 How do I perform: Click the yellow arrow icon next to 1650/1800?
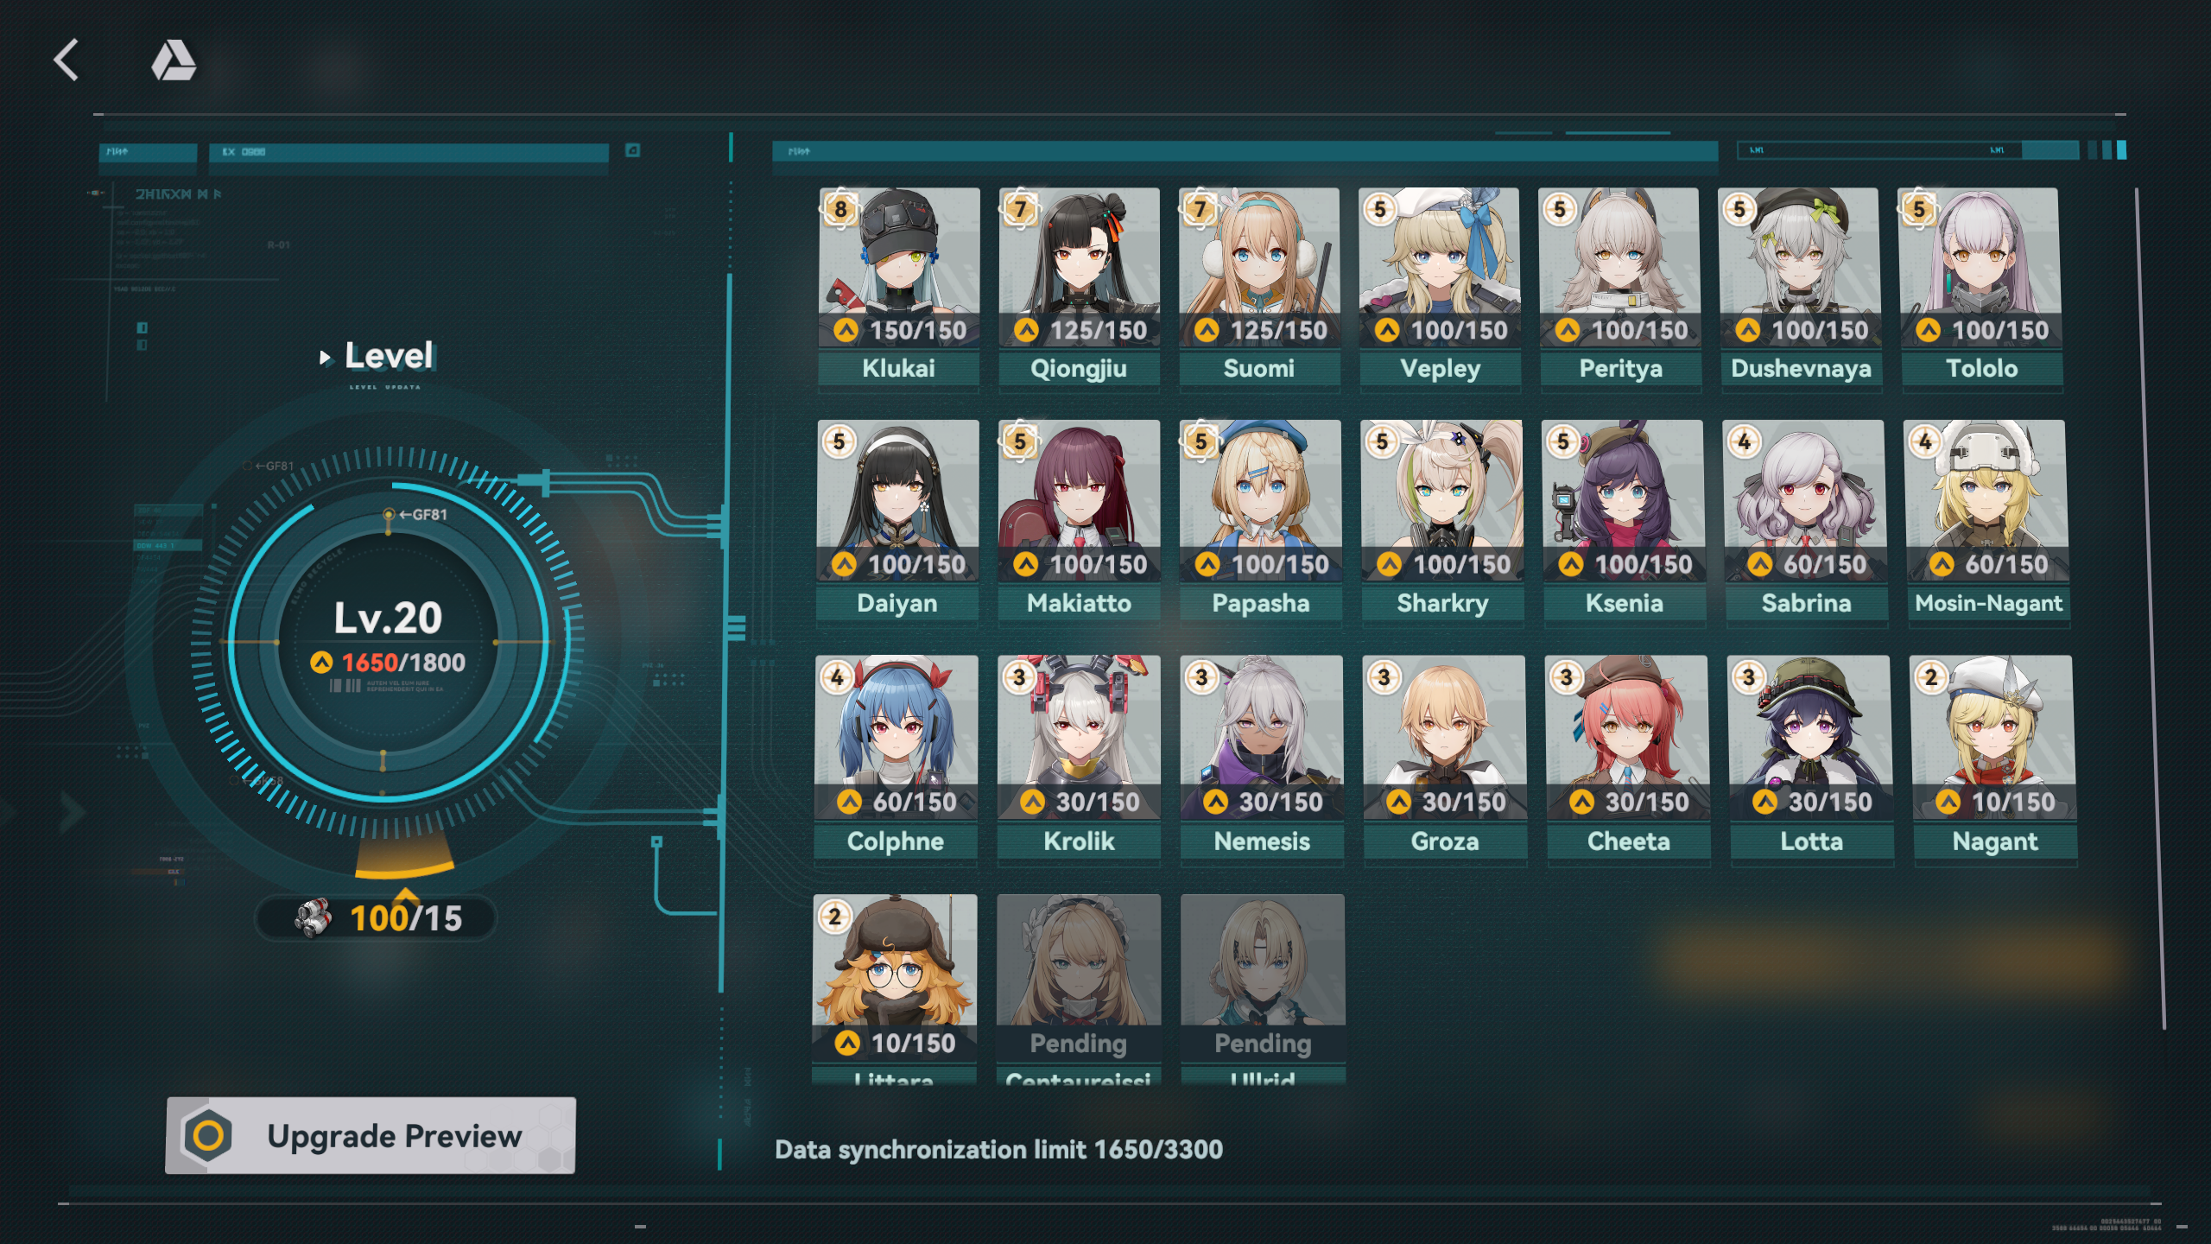(321, 663)
